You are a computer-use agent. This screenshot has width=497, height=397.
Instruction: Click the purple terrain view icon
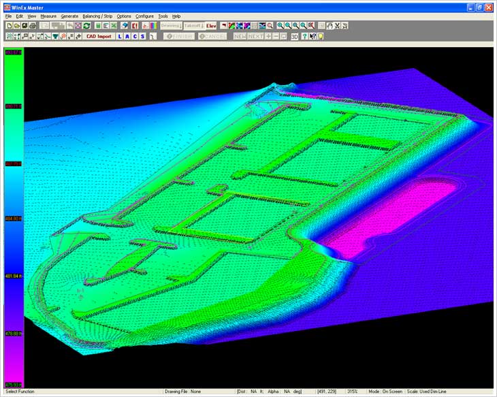pos(247,26)
